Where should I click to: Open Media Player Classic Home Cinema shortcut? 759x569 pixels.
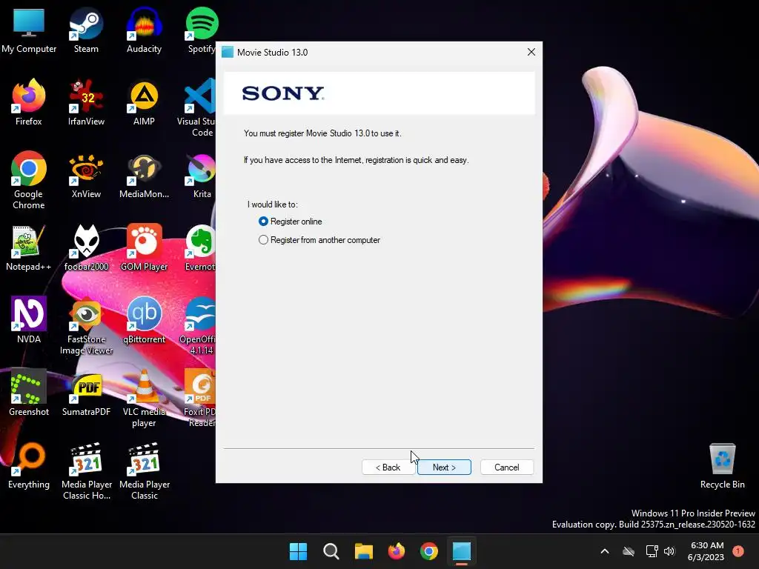(86, 470)
